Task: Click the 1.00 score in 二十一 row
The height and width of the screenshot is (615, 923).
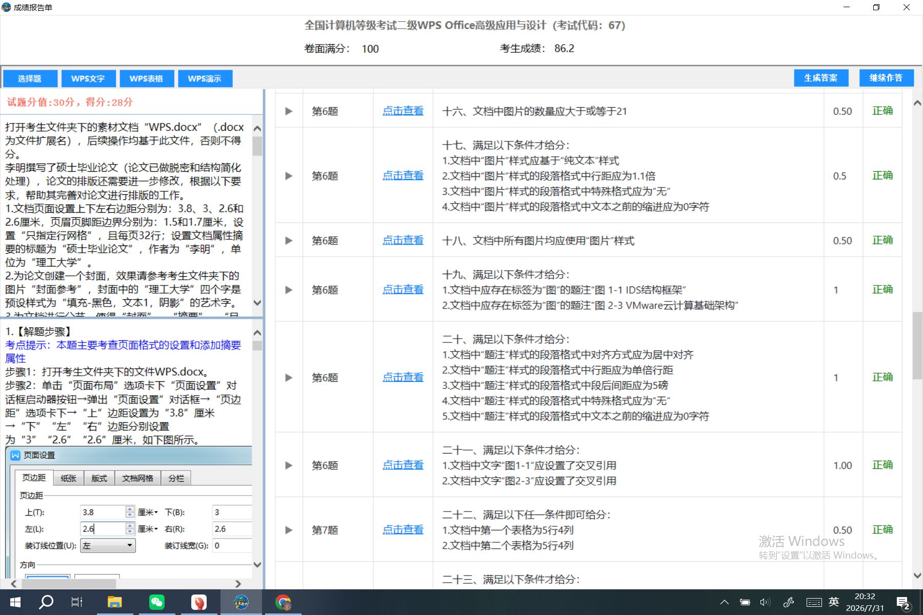Action: click(842, 465)
